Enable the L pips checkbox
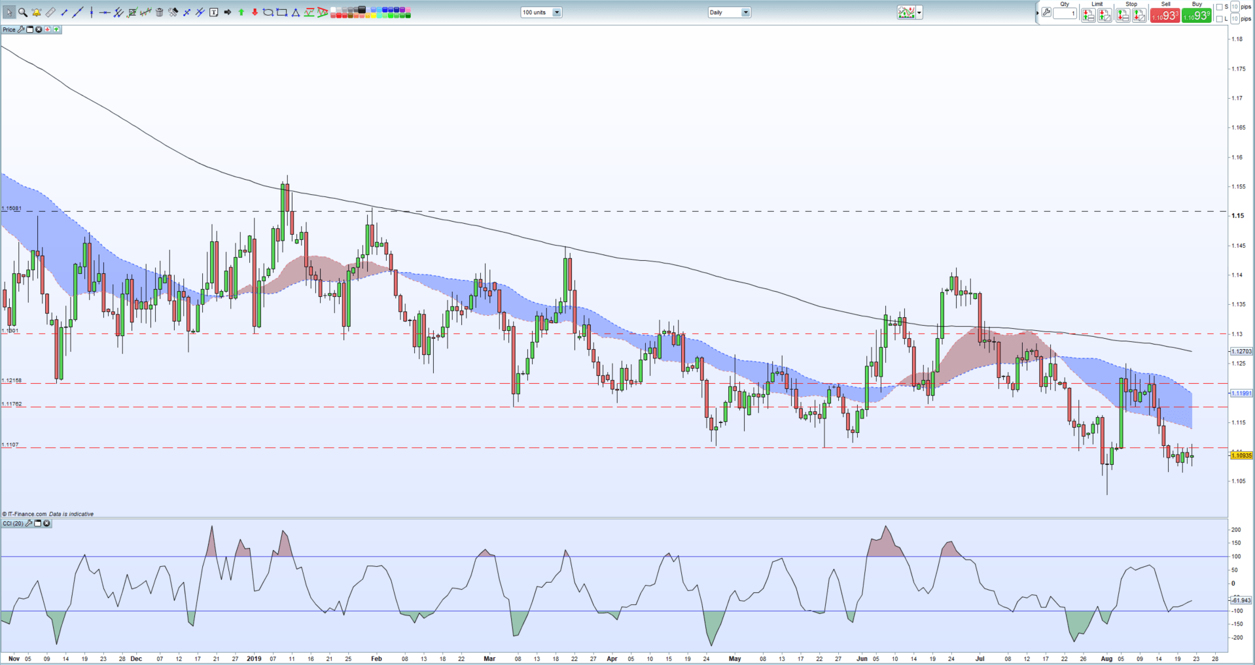The width and height of the screenshot is (1255, 665). tap(1219, 19)
